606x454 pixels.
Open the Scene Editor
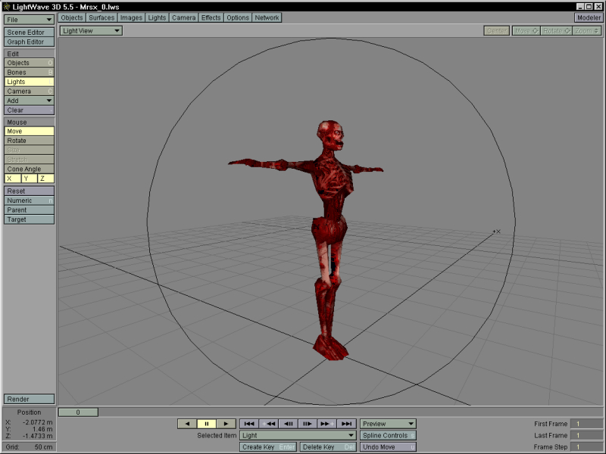pyautogui.click(x=29, y=33)
